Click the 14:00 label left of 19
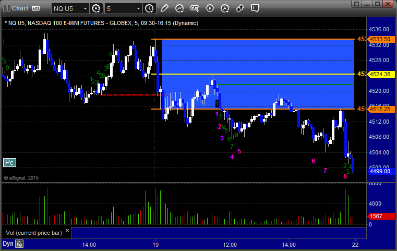 coord(89,245)
